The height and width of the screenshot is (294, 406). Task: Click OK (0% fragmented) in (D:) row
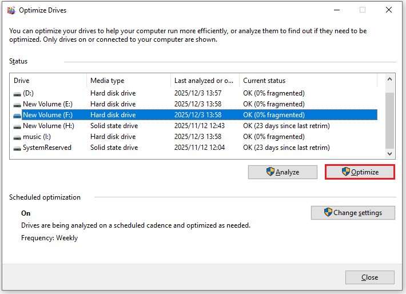[x=274, y=93]
